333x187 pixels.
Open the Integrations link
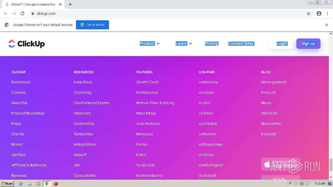(x=85, y=144)
